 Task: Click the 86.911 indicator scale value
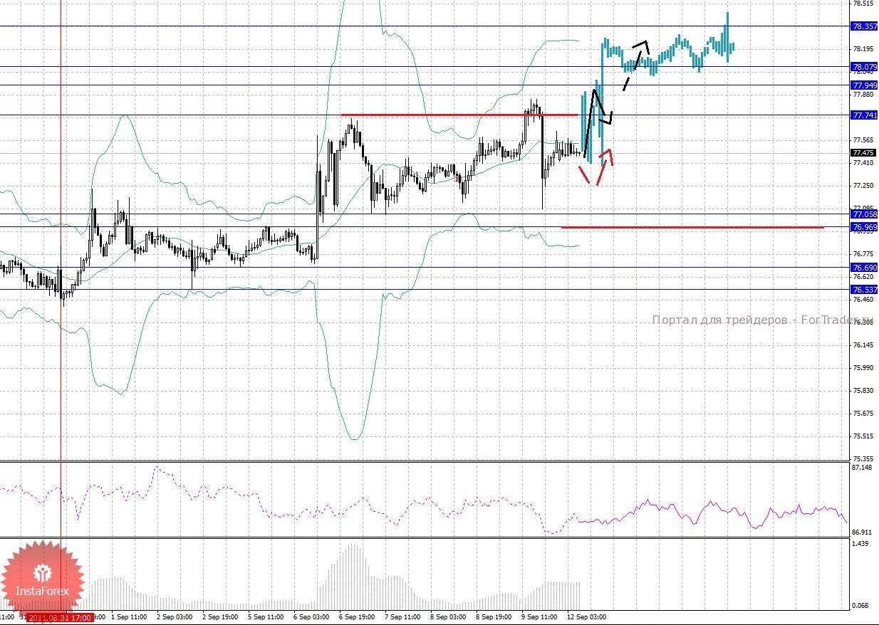(x=863, y=532)
